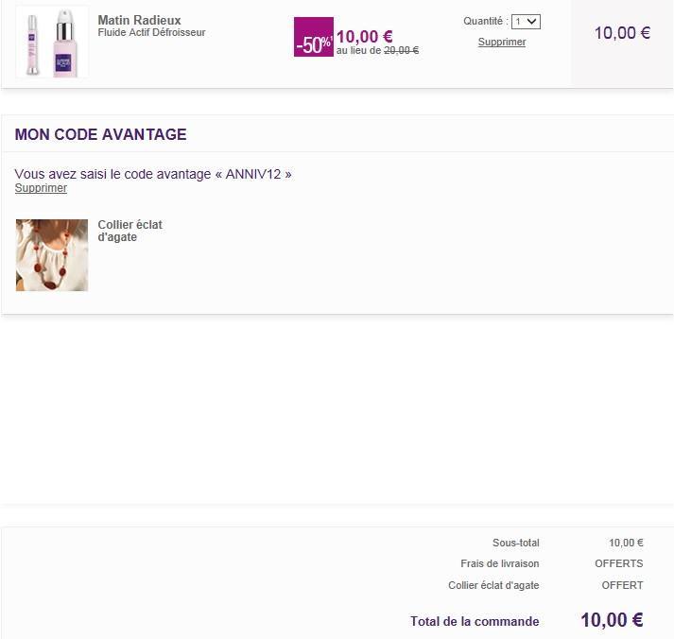Click the discounted 10,00 € price beside the badge
The height and width of the screenshot is (639, 674).
coord(365,37)
